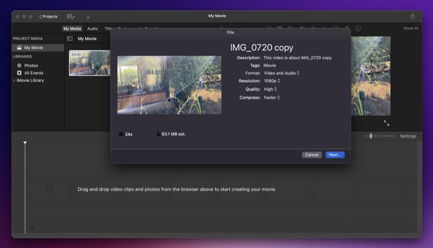Open the Compress Faster dropdown
This screenshot has height=248, width=433.
coord(271,98)
